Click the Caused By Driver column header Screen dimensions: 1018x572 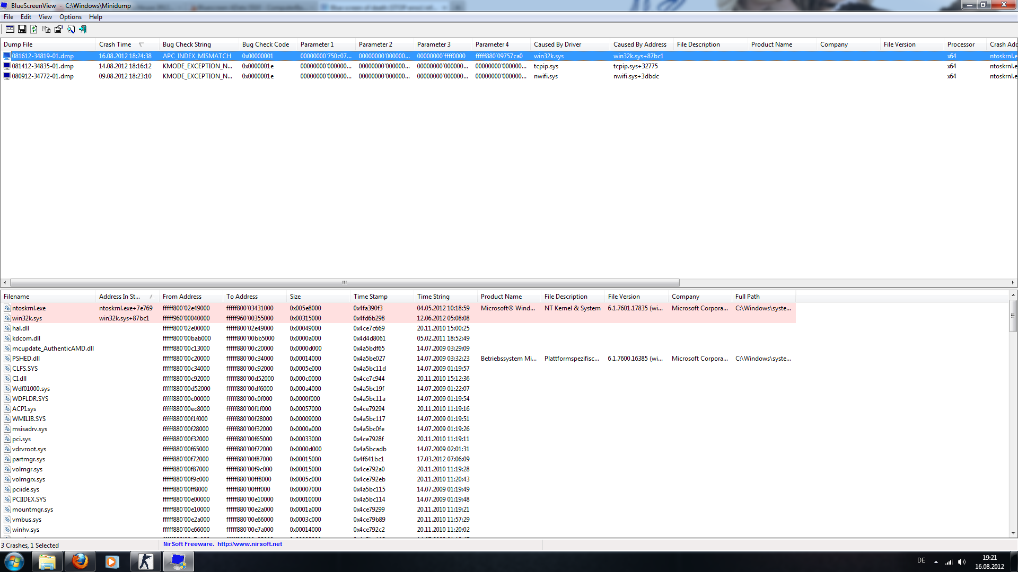pos(557,44)
